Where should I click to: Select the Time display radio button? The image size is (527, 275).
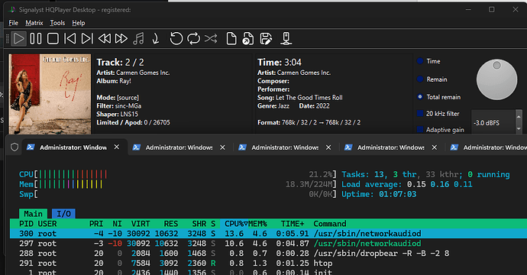pyautogui.click(x=420, y=61)
